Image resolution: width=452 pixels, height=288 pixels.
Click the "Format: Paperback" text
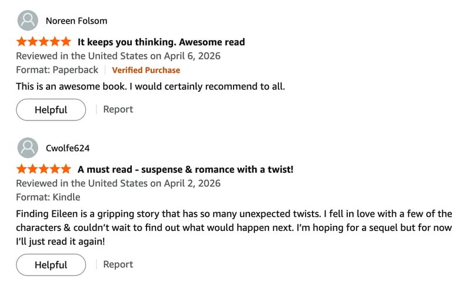57,70
